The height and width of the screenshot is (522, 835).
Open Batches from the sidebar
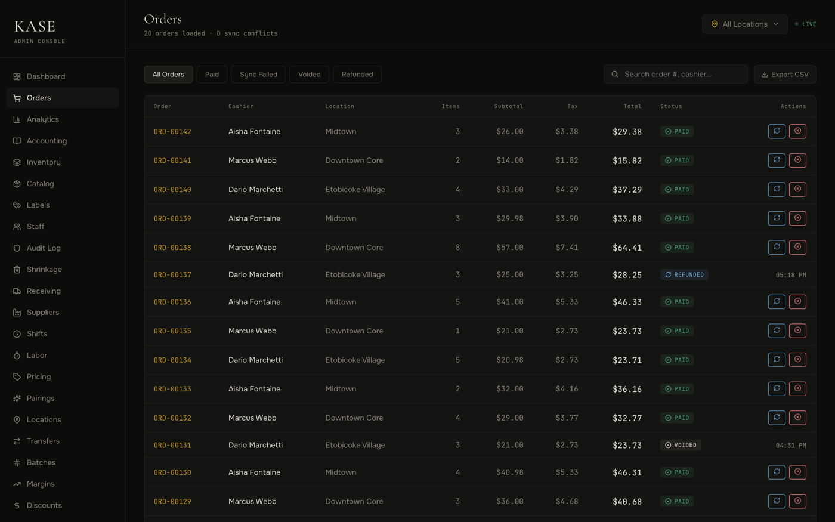62,463
